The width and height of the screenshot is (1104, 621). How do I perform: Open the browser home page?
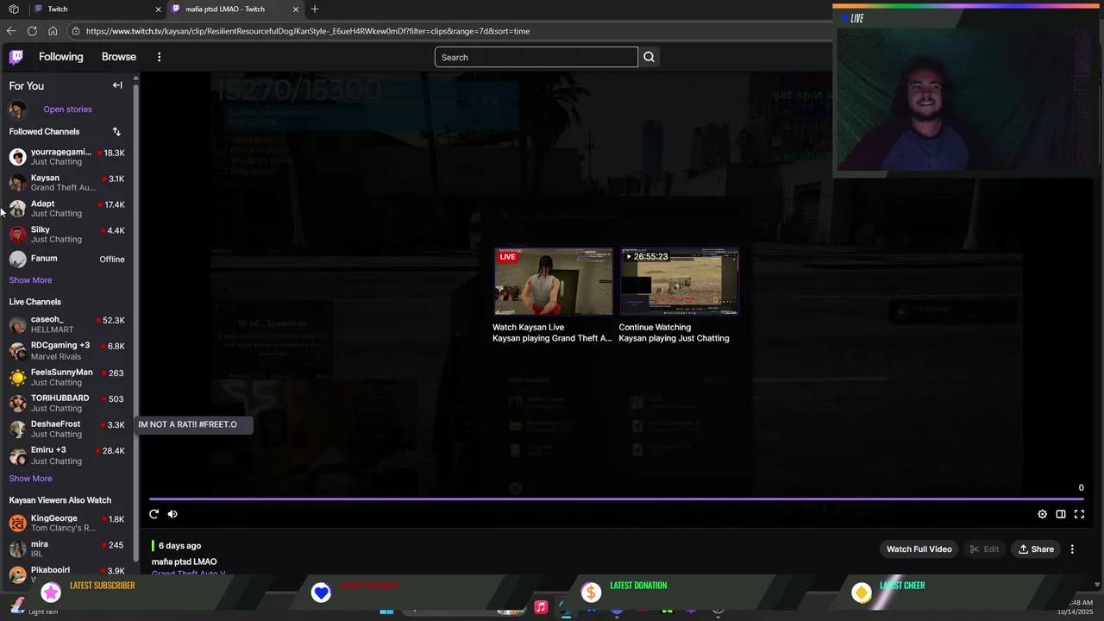(53, 31)
